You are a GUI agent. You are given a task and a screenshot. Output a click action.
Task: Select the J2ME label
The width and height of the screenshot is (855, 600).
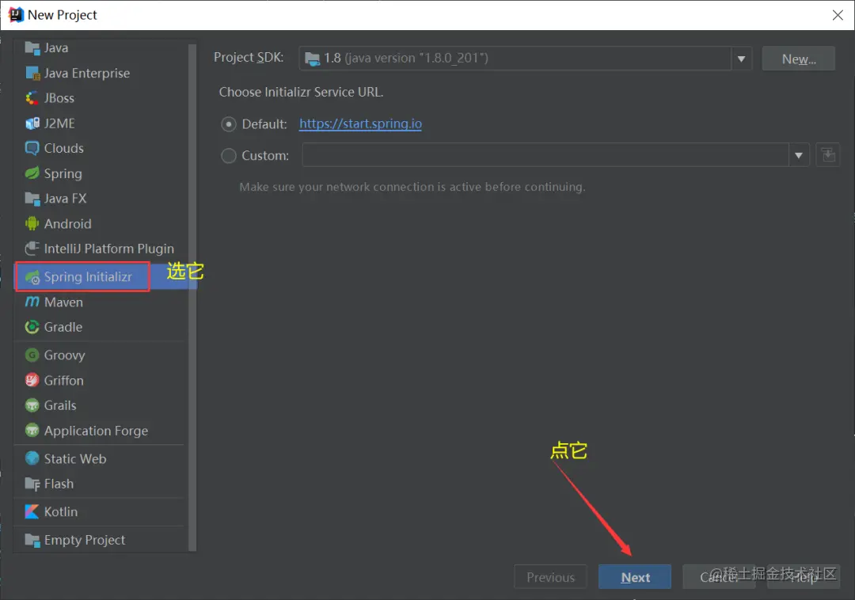(x=59, y=123)
